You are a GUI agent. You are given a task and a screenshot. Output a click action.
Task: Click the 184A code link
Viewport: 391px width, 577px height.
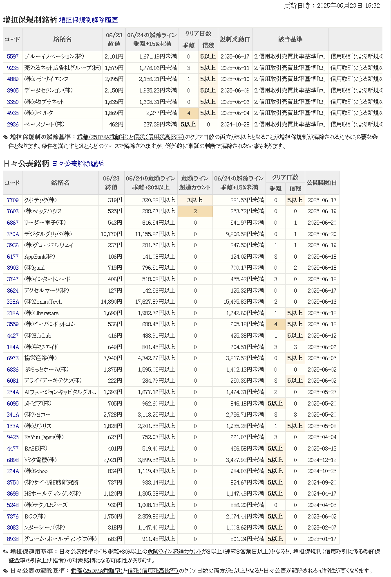pyautogui.click(x=13, y=347)
